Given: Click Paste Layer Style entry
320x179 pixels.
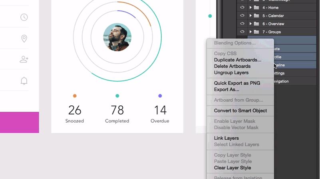Looking at the screenshot, I should [x=233, y=161].
